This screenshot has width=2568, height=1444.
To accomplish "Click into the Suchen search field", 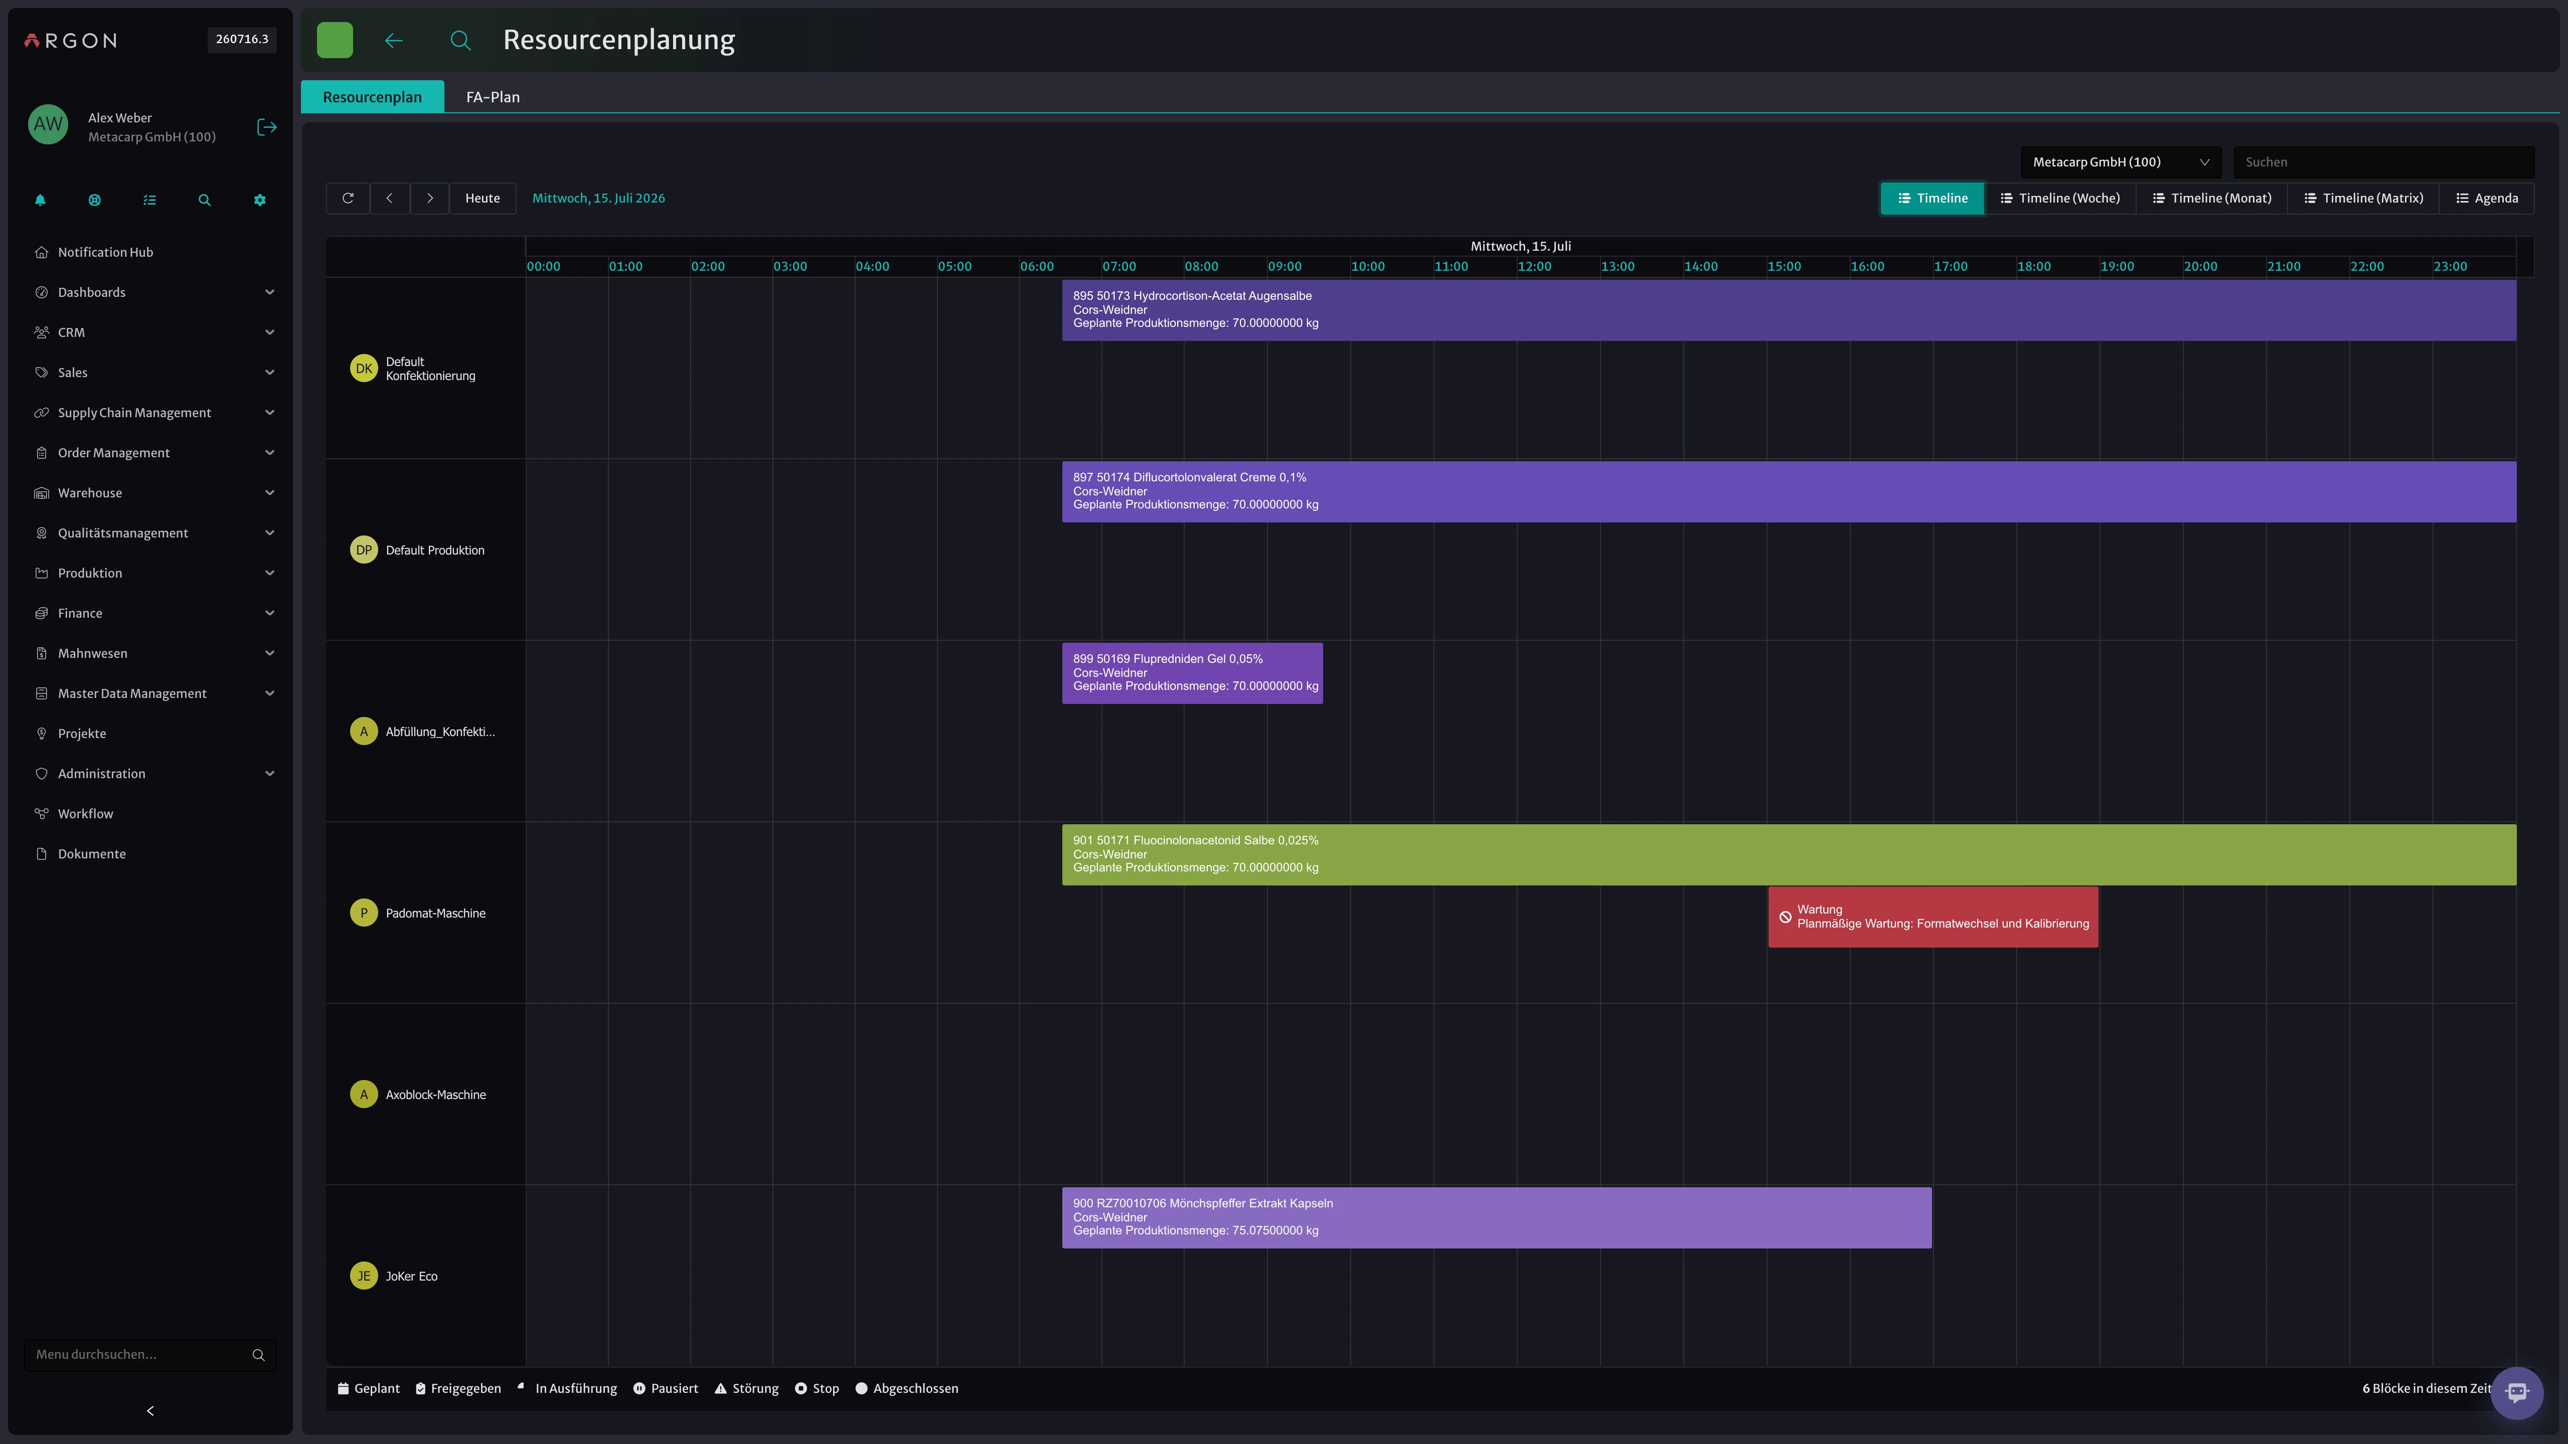I will (2383, 162).
